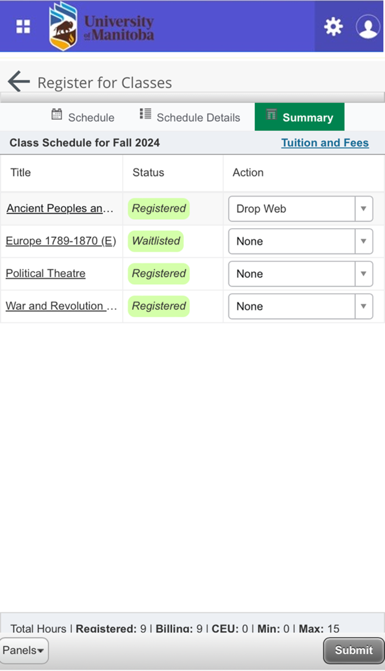
Task: Open the Tuition and Fees link
Action: click(x=325, y=143)
